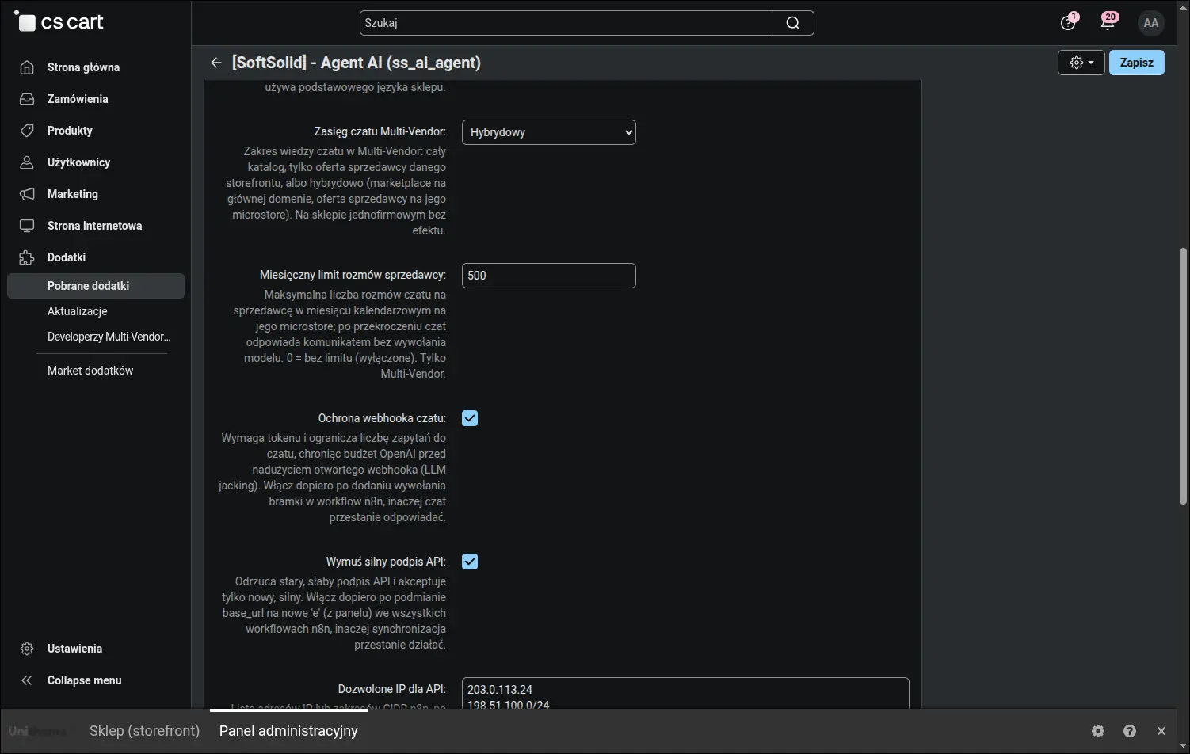This screenshot has height=754, width=1190.
Task: Click the Zamówienia inbox icon
Action: pyautogui.click(x=27, y=99)
